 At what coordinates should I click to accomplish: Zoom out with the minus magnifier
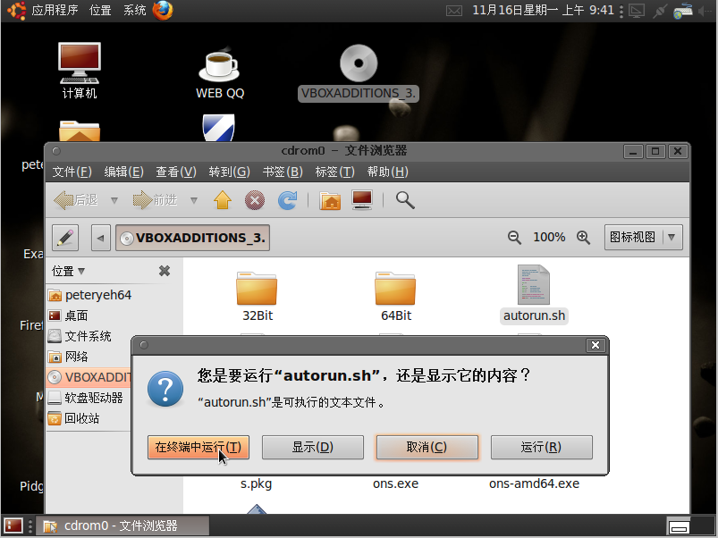pyautogui.click(x=514, y=238)
